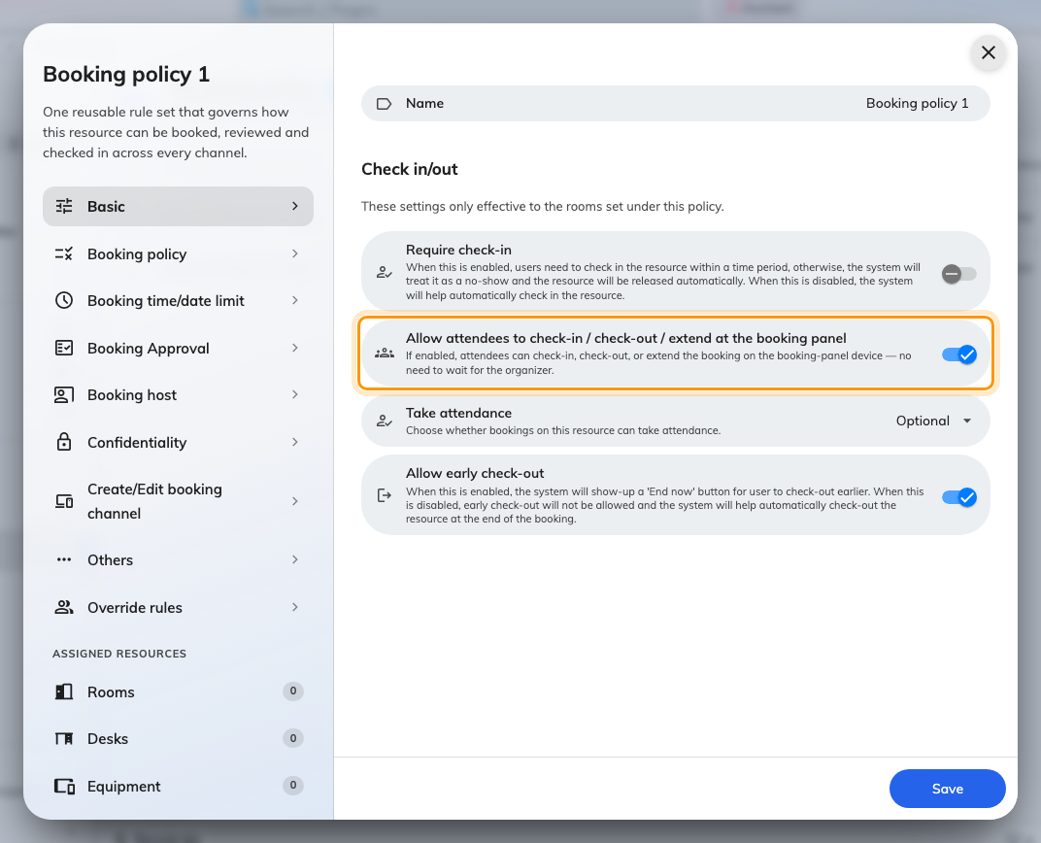
Task: Click the Allow early check-out label
Action: click(x=475, y=473)
